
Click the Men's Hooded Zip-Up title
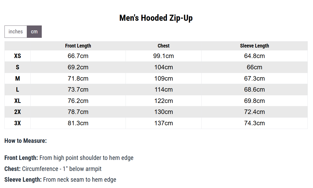click(156, 18)
